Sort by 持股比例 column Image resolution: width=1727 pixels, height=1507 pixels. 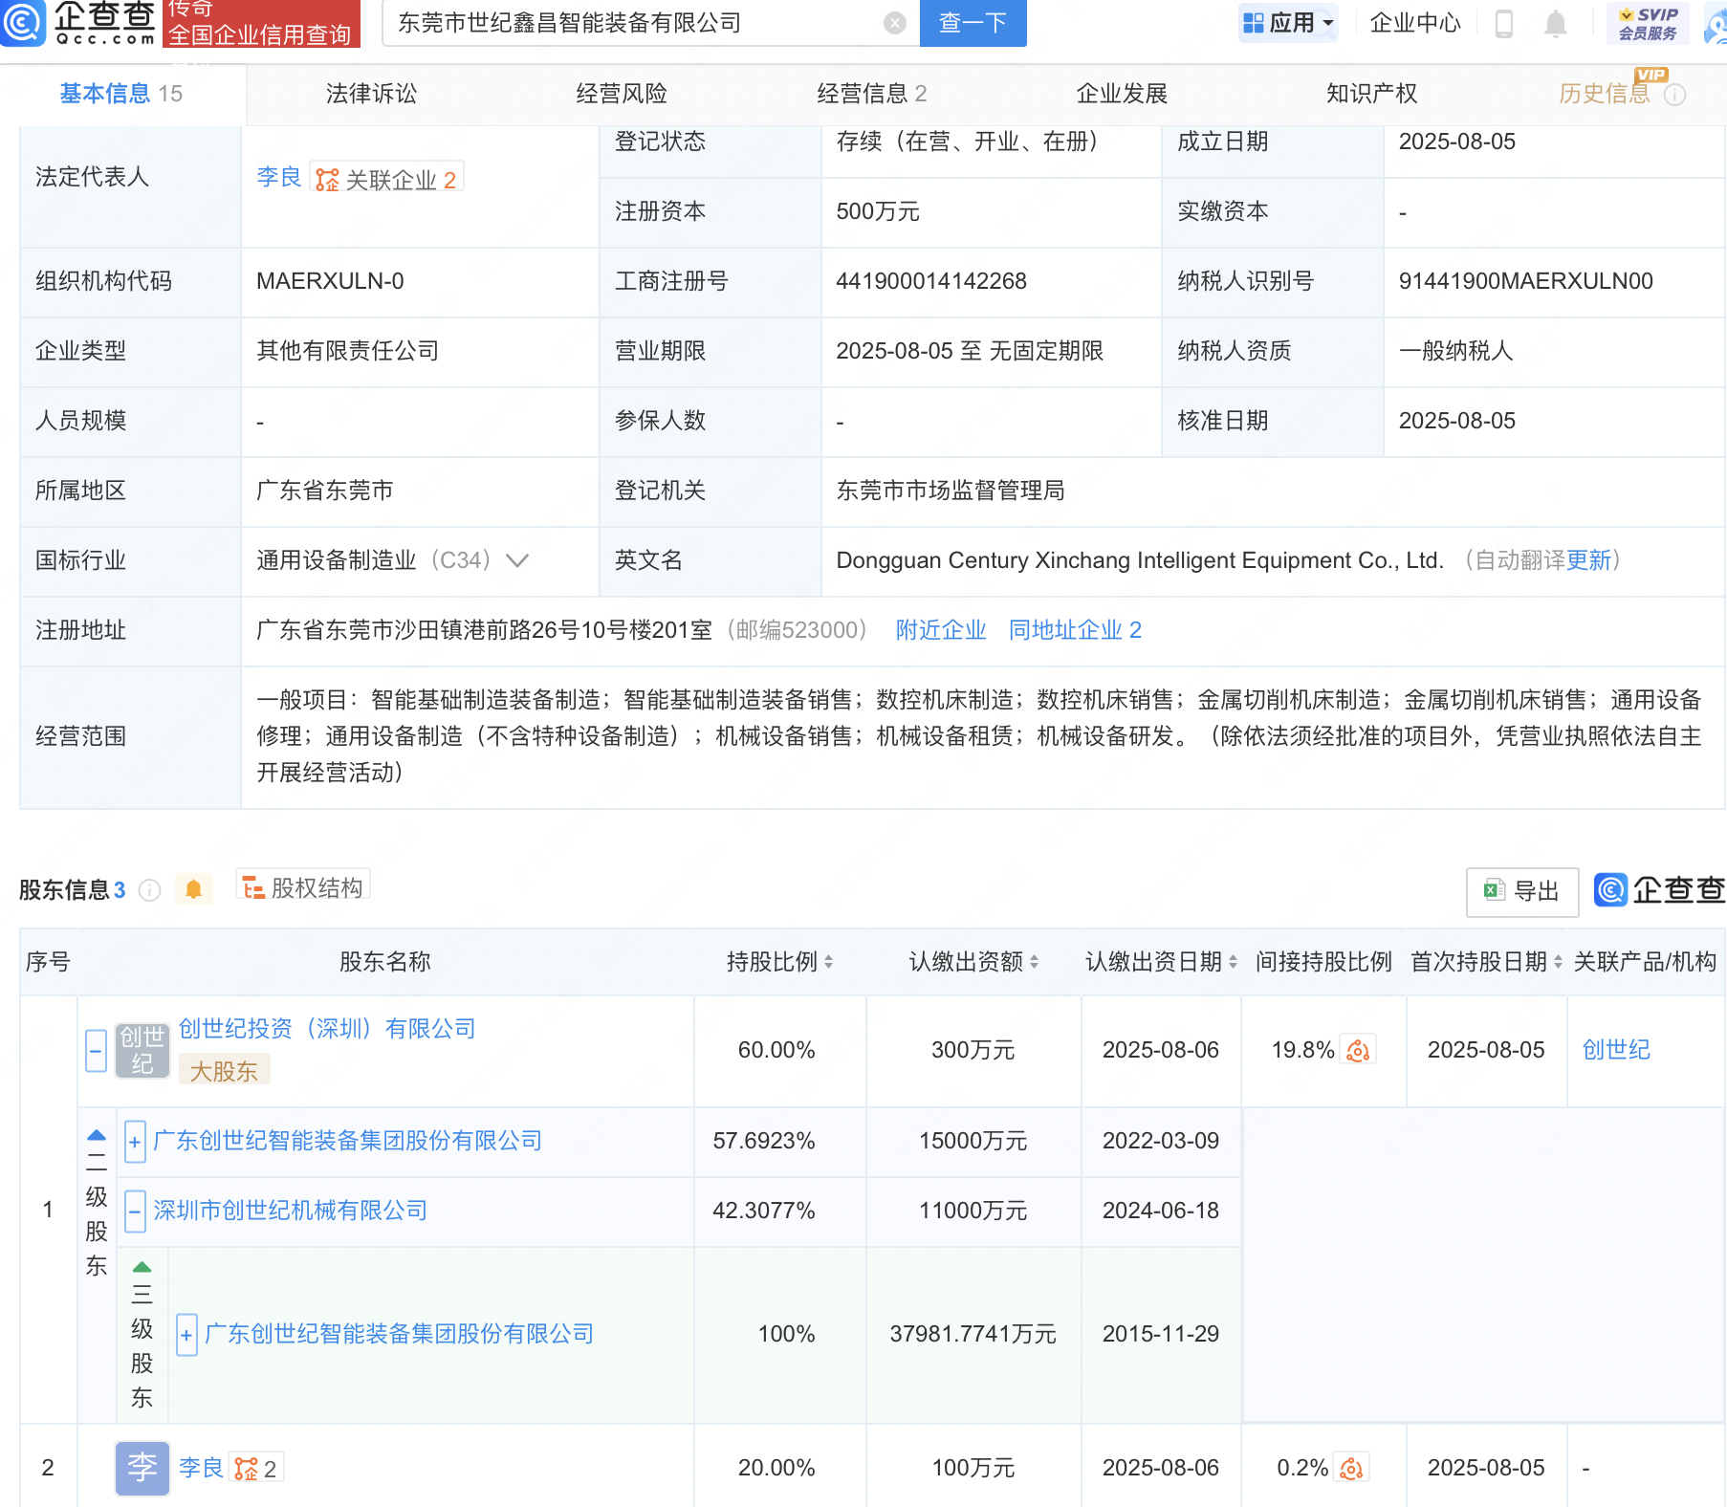(828, 962)
